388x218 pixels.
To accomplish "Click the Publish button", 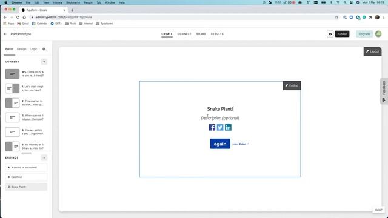I will [x=342, y=34].
